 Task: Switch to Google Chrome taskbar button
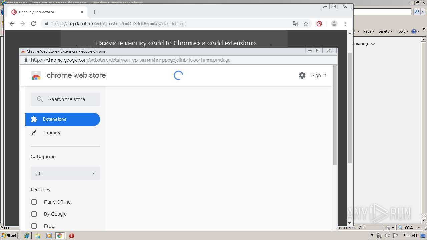[x=60, y=236]
